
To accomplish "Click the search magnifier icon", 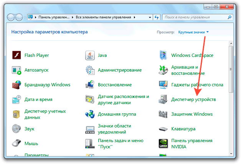I will coord(229,17).
